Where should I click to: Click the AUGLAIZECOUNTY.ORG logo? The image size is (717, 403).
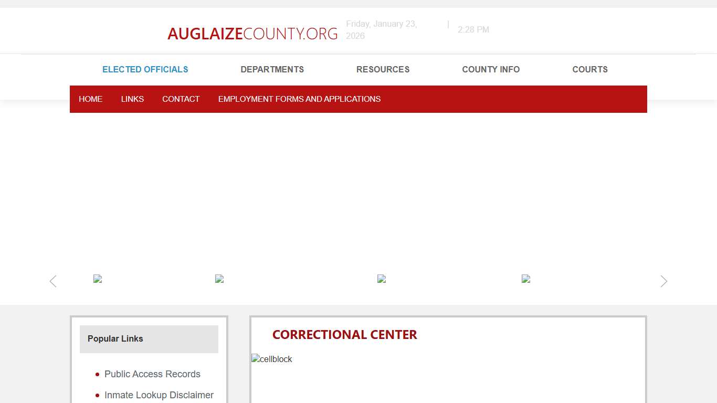[252, 33]
